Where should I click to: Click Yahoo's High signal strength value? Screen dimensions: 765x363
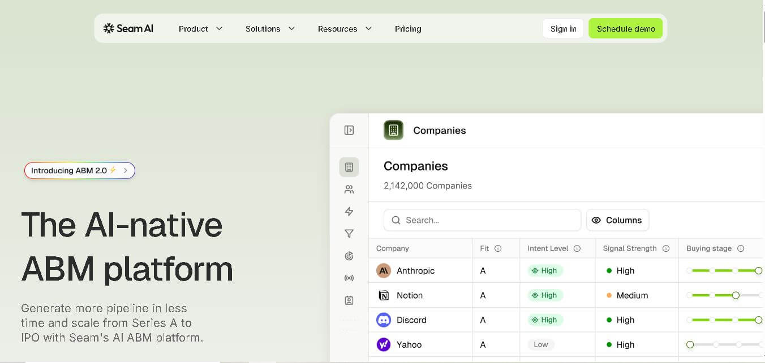[621, 345]
